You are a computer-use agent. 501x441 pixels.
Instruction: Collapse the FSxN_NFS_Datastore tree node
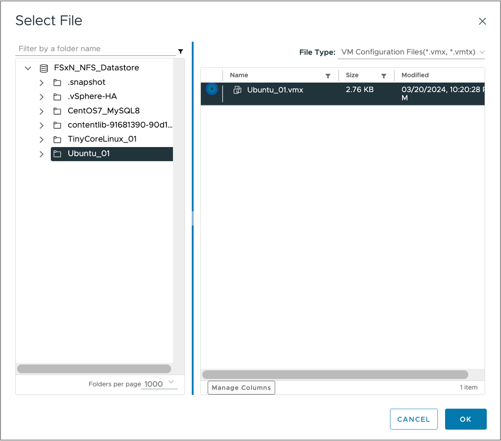28,68
